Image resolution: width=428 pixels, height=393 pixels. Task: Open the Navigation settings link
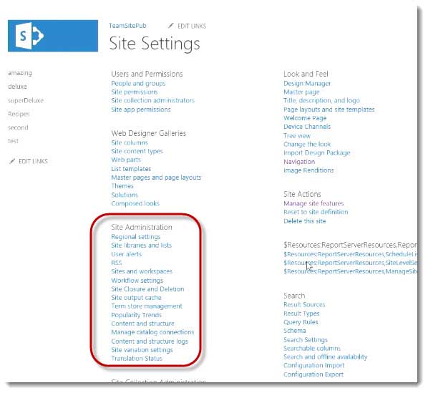coord(299,162)
